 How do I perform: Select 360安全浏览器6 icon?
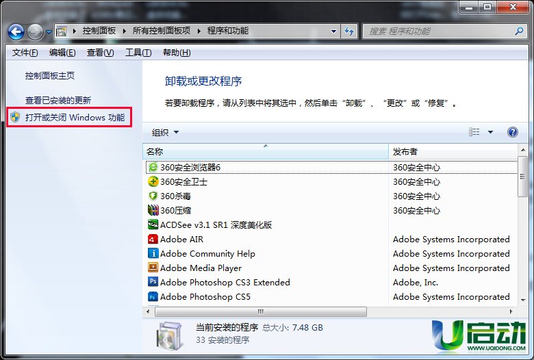(x=153, y=167)
